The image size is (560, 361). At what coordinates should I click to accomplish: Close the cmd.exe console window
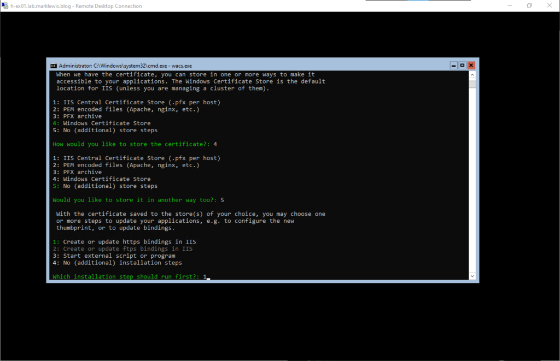pyautogui.click(x=471, y=66)
